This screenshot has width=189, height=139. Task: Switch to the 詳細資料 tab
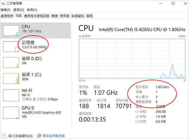click(78, 16)
